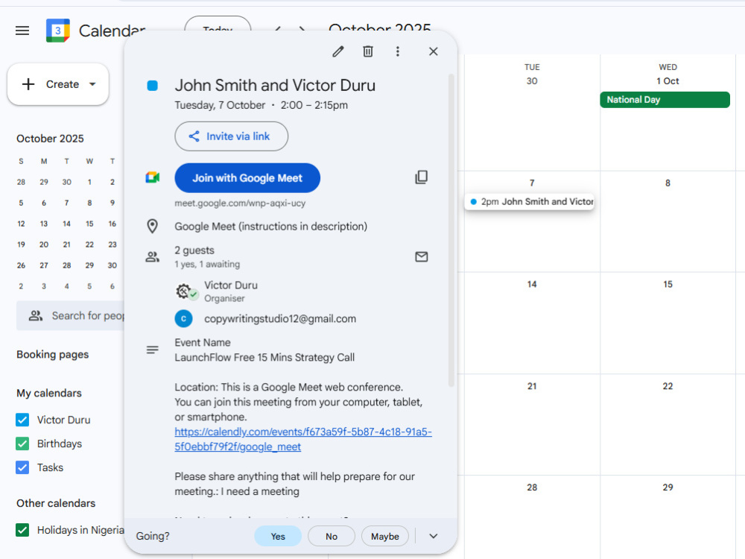Select 21 in the mini calendar
The height and width of the screenshot is (559, 745).
tap(66, 244)
